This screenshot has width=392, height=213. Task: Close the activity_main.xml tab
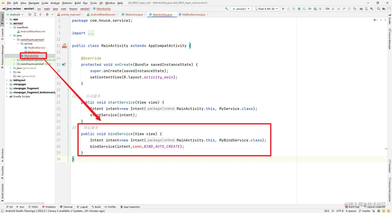click(x=83, y=14)
